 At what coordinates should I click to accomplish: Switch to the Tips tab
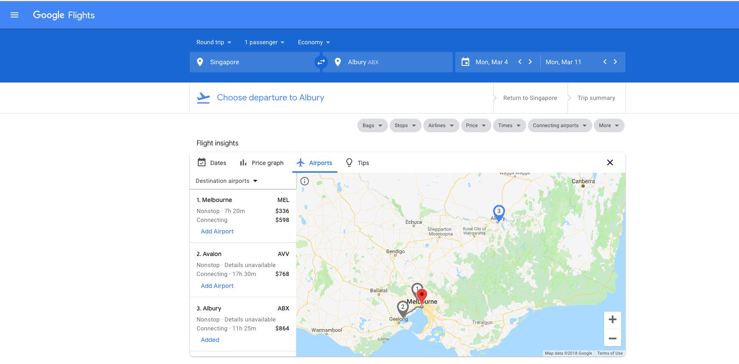click(x=358, y=163)
